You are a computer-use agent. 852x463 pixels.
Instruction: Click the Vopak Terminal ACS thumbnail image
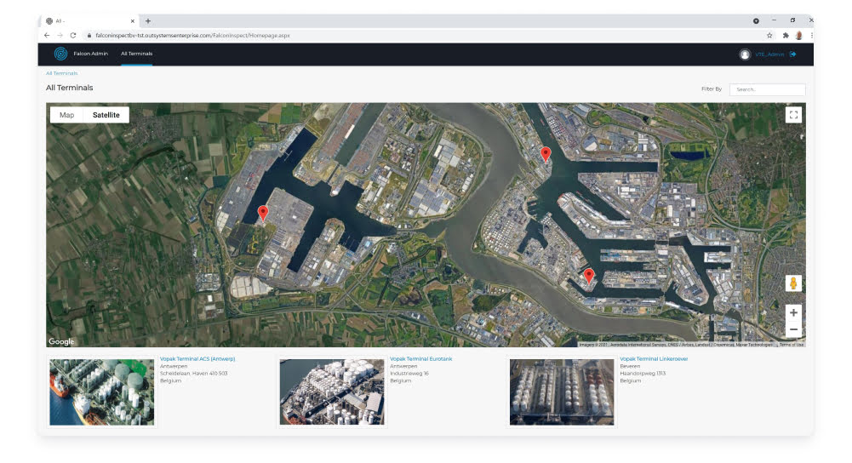pyautogui.click(x=102, y=392)
